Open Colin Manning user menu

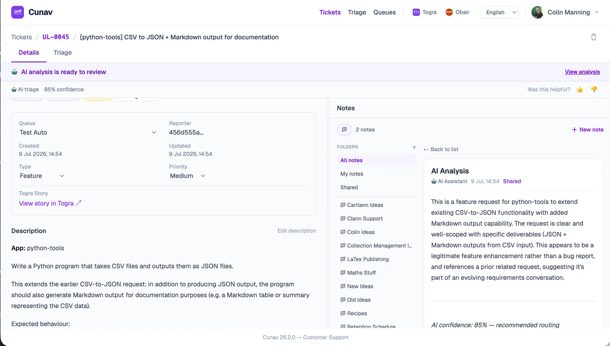(x=566, y=12)
